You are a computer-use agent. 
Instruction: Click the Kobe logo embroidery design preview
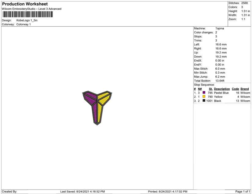pyautogui.click(x=97, y=108)
